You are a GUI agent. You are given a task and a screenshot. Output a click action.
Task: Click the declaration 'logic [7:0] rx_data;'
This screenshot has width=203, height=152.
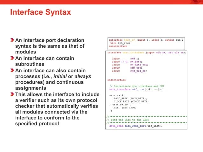127,62
